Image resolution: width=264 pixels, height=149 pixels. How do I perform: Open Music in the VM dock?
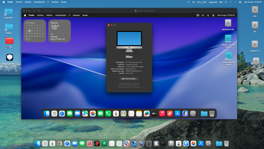point(162,114)
